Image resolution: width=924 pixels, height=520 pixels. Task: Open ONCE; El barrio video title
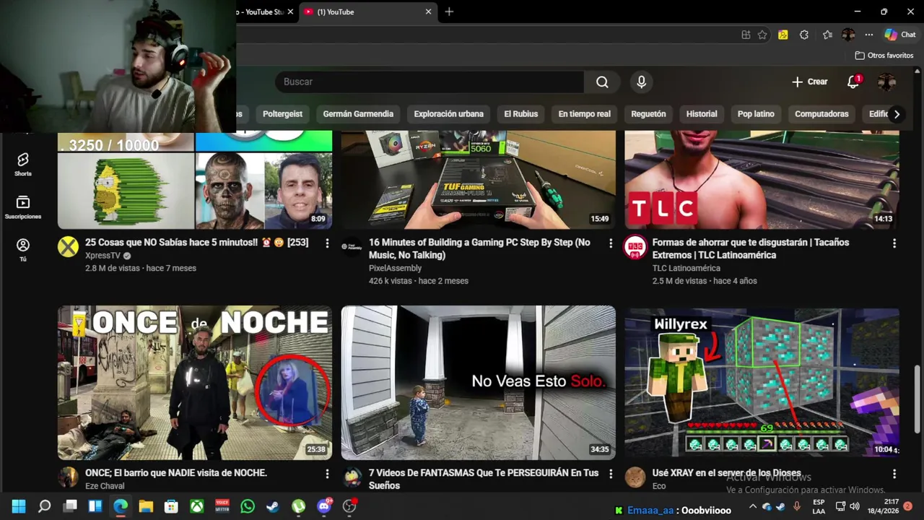click(176, 473)
